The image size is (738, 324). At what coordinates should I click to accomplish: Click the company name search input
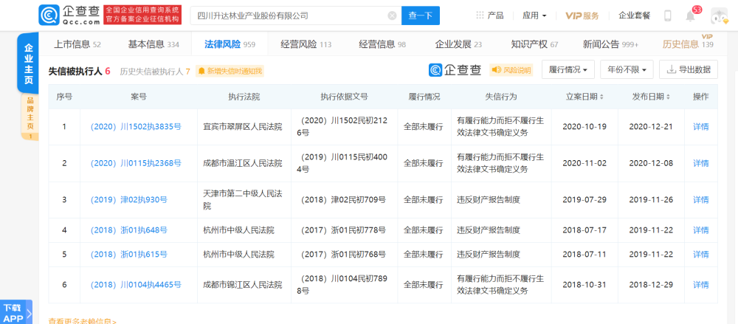(290, 15)
